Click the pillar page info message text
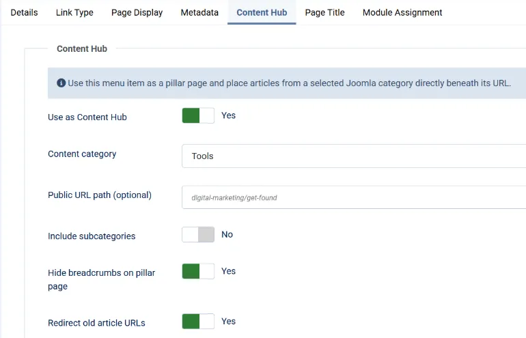The height and width of the screenshot is (338, 526). [289, 83]
